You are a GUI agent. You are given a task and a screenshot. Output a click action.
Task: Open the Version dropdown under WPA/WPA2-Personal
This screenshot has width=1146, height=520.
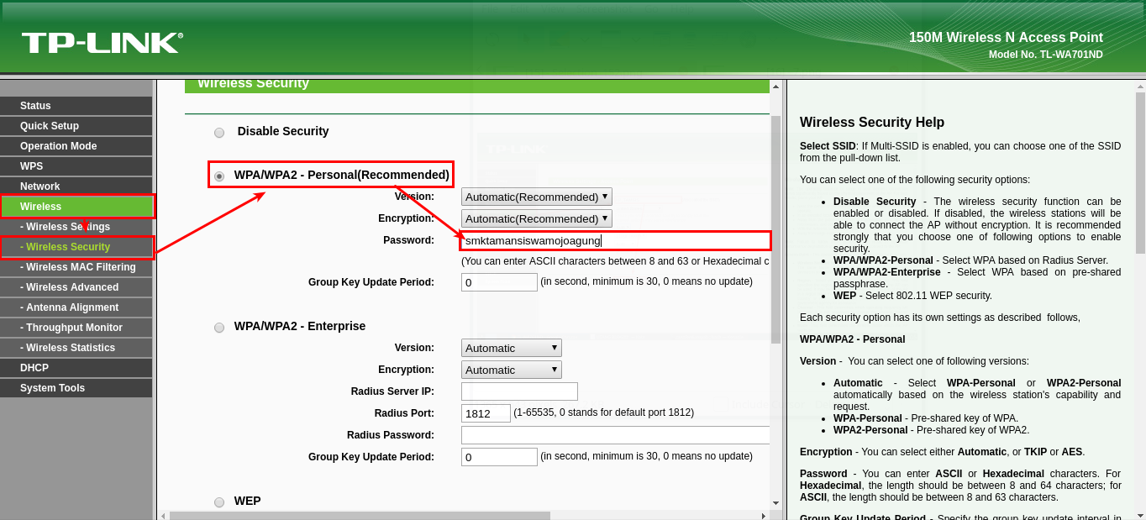pyautogui.click(x=536, y=196)
